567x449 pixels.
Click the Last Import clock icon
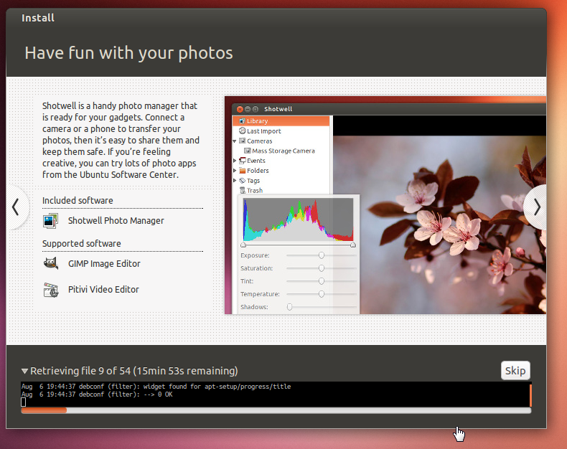coord(243,131)
